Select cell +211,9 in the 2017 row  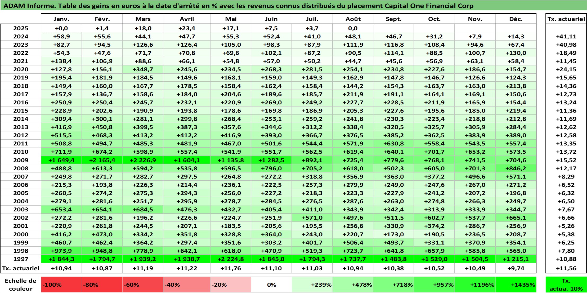(x=353, y=94)
